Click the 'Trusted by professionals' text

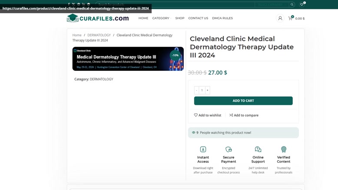coord(283,170)
